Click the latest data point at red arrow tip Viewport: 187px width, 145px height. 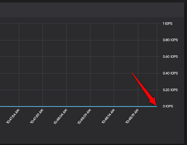tap(157, 106)
